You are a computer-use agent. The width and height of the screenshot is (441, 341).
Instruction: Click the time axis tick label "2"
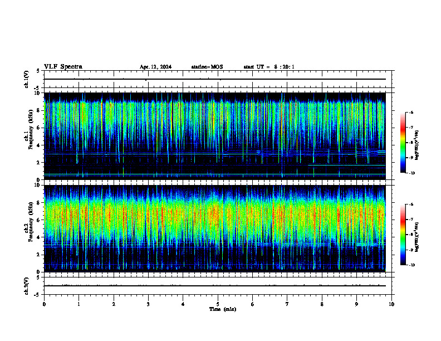pos(114,304)
